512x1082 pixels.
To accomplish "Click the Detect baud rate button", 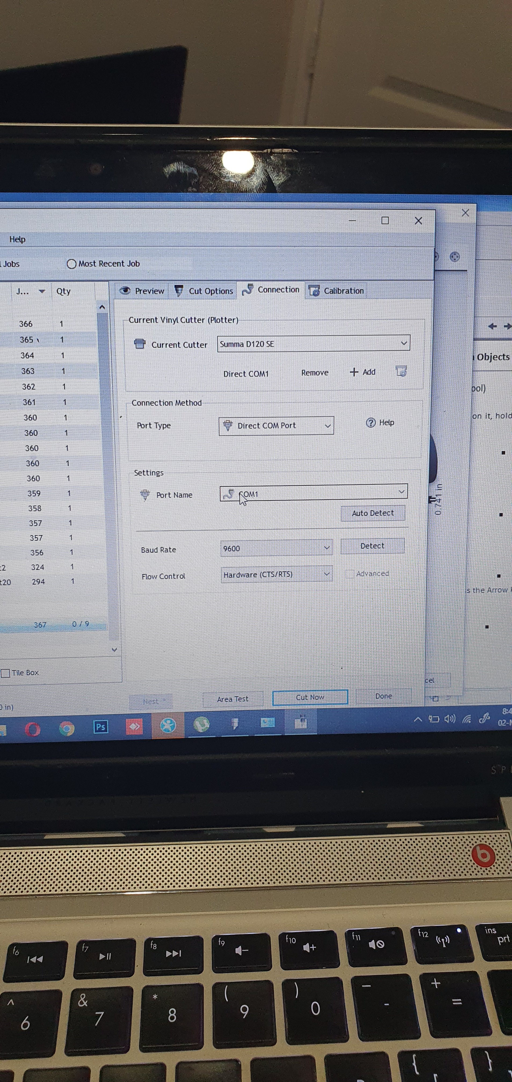I will click(372, 546).
